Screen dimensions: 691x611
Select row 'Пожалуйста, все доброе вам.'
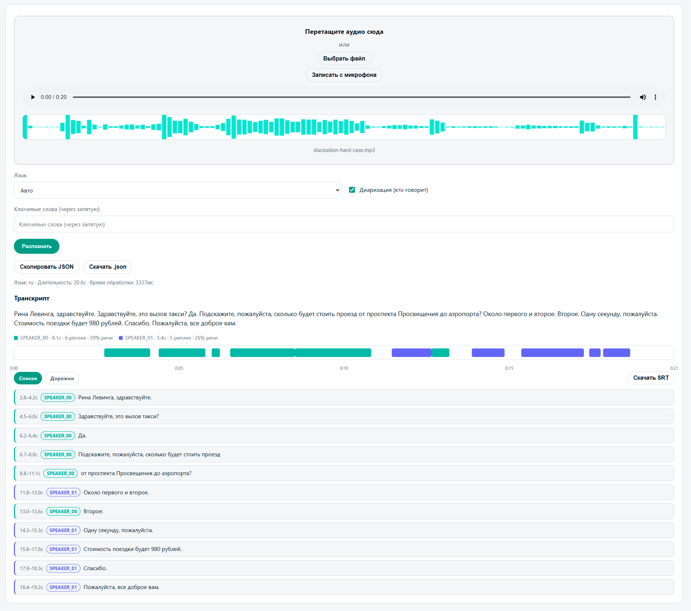pos(344,587)
